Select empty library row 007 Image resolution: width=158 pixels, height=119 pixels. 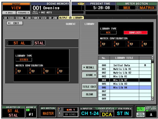point(125,91)
